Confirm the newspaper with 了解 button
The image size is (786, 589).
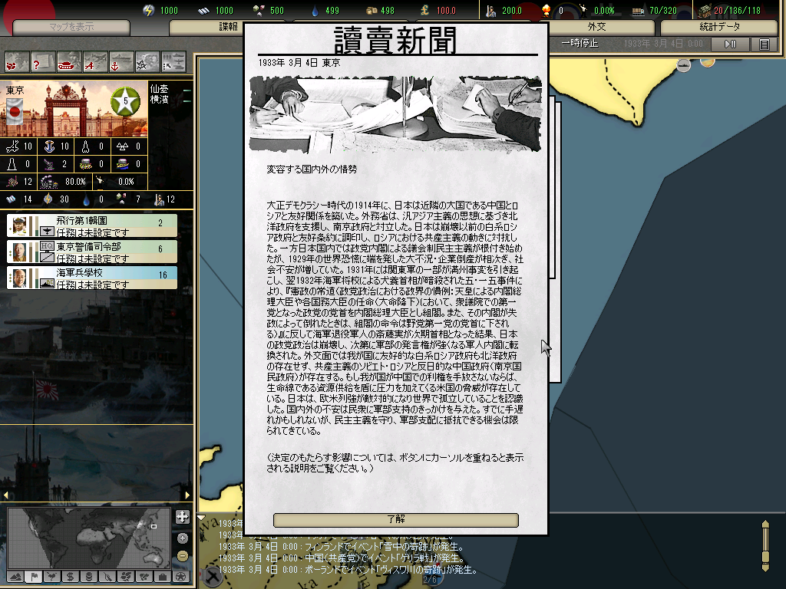coord(396,520)
